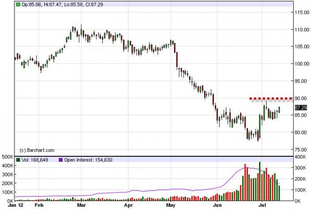Click the last green candlestick on the chart
The image size is (310, 213).
coord(279,110)
